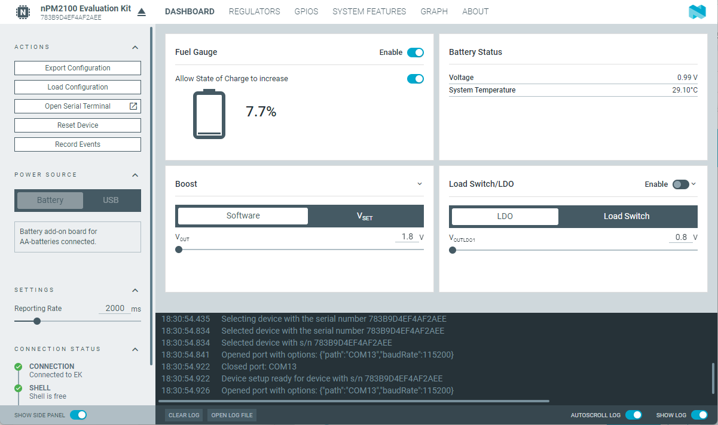The image size is (718, 425).
Task: Click the log entry 'Closed port: COM13'
Action: [x=259, y=367]
